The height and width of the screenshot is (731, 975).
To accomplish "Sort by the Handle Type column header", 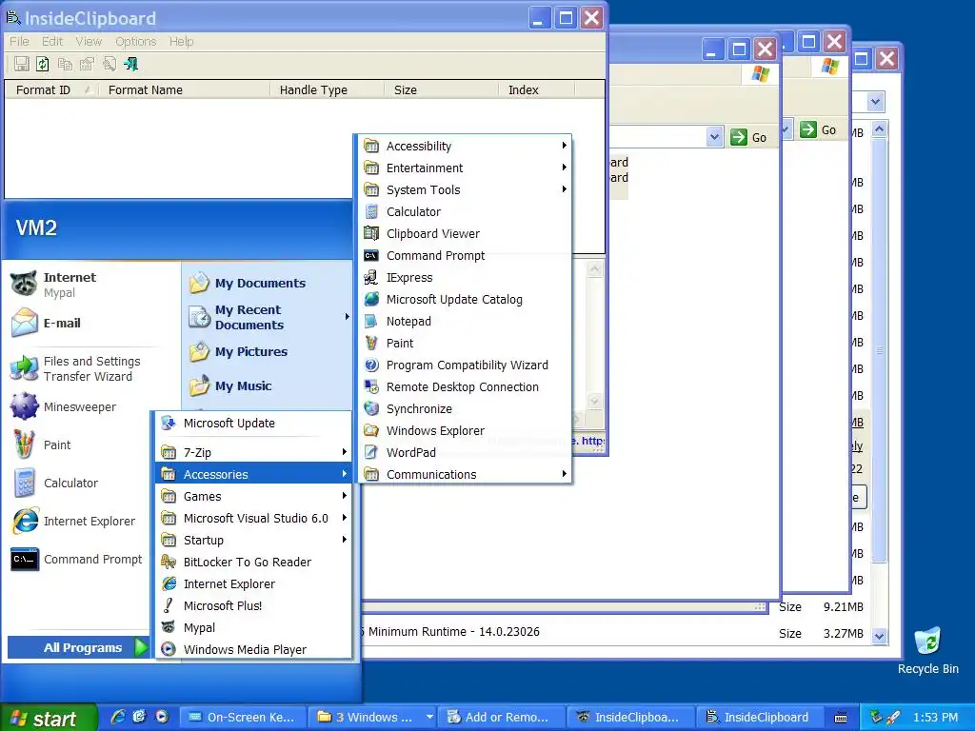I will pos(327,90).
